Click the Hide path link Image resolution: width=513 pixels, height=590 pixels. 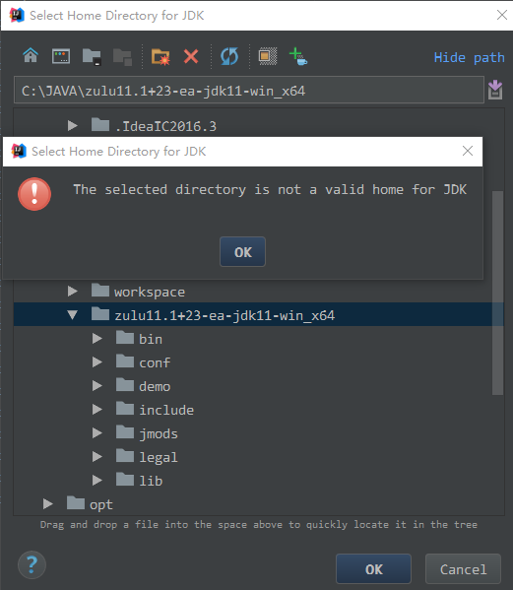click(x=469, y=57)
